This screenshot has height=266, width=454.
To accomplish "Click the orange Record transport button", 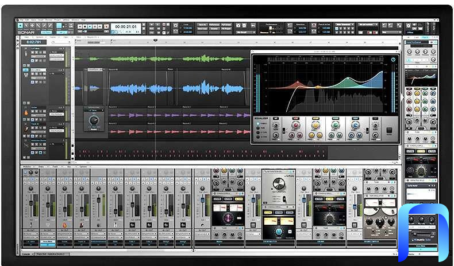I will [x=106, y=26].
